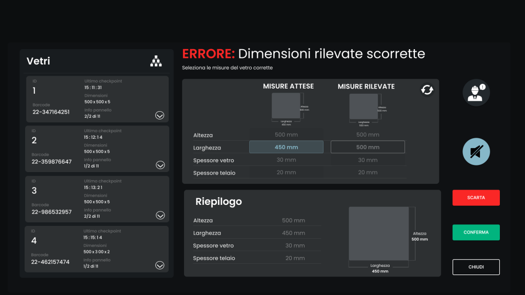Screen dimensions: 525x295
Task: Click 'Seleziona le misure del vetro corrette' text
Action: point(227,68)
